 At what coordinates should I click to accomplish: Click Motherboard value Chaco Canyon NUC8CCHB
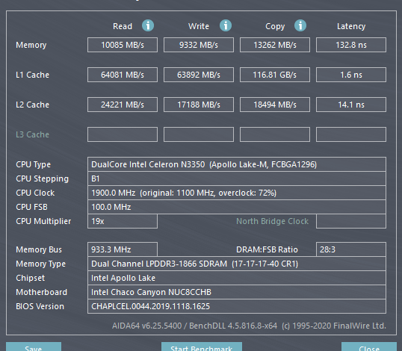pos(237,292)
